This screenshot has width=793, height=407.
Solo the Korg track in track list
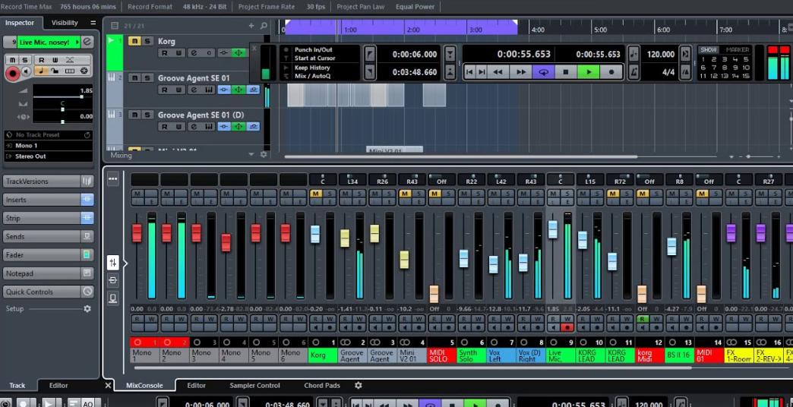147,41
